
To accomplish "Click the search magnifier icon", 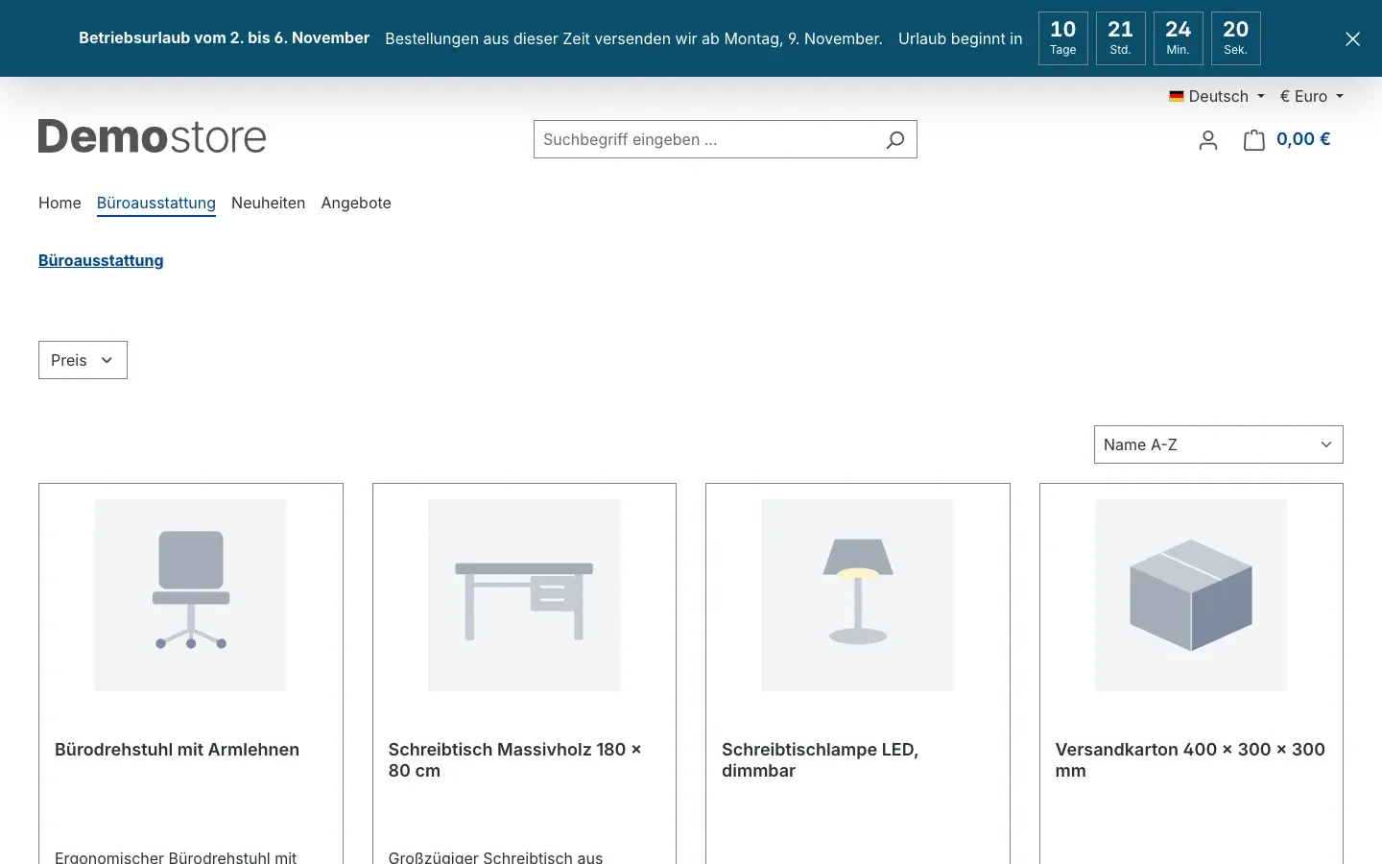I will (x=895, y=140).
